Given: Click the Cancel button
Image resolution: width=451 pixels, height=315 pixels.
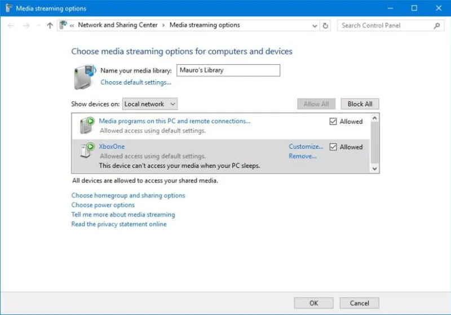Looking at the screenshot, I should coord(359,303).
